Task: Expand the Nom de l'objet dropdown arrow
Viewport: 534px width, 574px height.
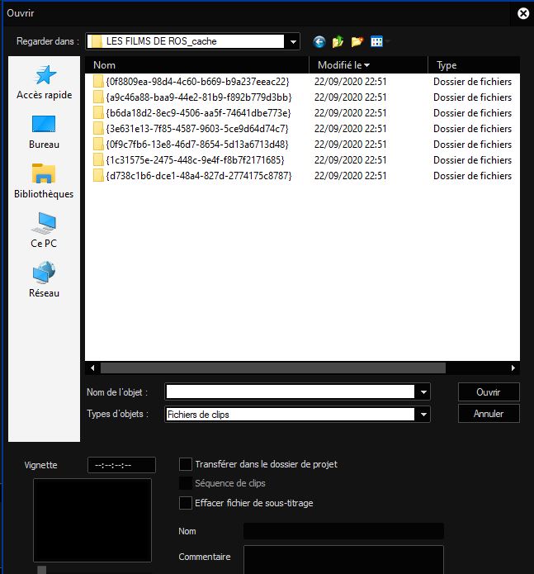Action: [x=423, y=392]
